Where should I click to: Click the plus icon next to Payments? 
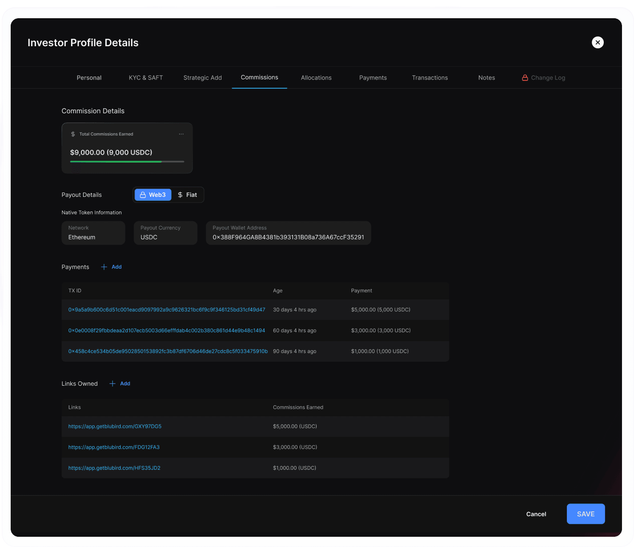[x=104, y=267]
